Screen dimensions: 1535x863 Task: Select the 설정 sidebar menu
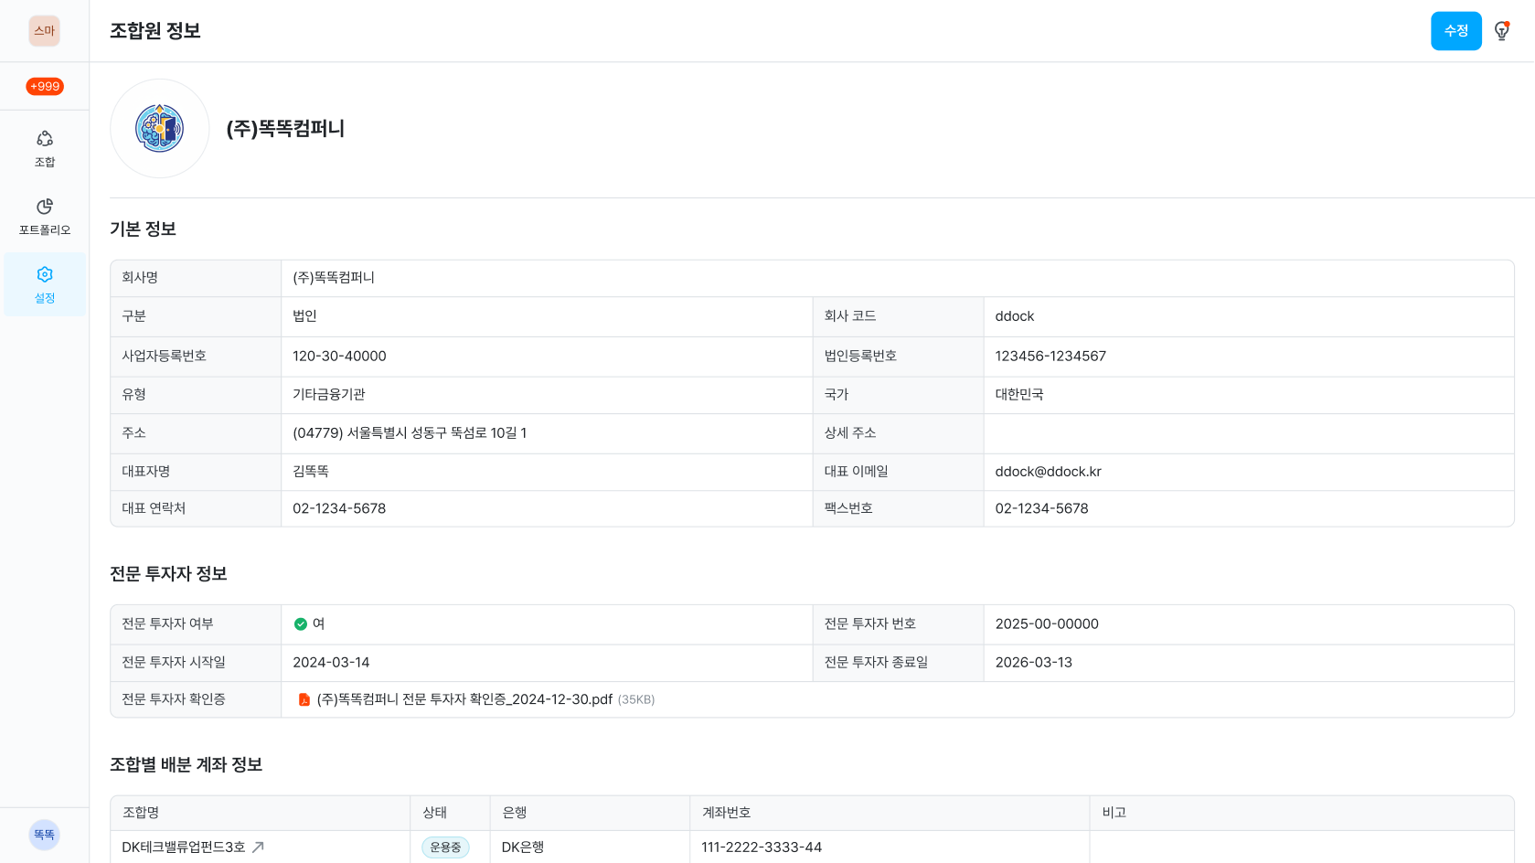pyautogui.click(x=45, y=284)
